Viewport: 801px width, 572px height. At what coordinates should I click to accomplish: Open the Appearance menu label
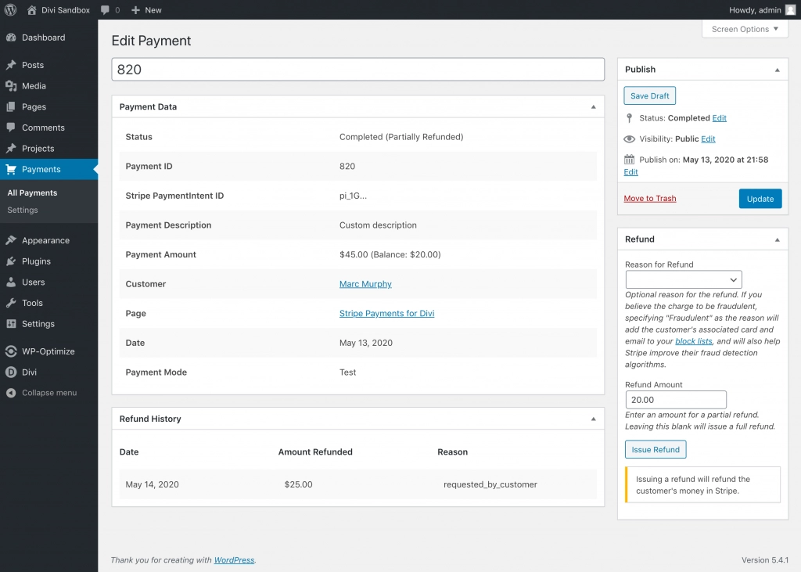tap(45, 240)
